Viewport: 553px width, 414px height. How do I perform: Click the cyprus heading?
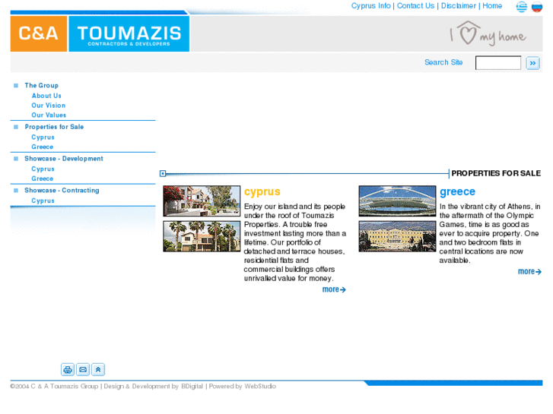tap(262, 191)
